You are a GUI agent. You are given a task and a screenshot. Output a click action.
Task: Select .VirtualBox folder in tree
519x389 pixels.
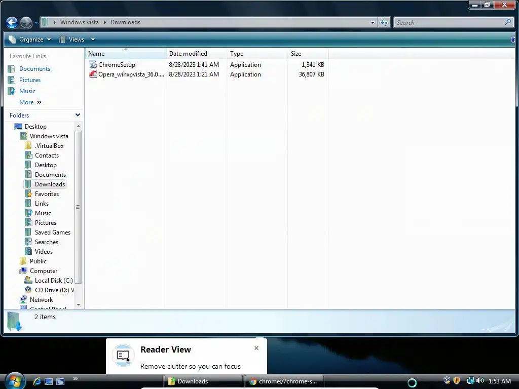point(49,146)
